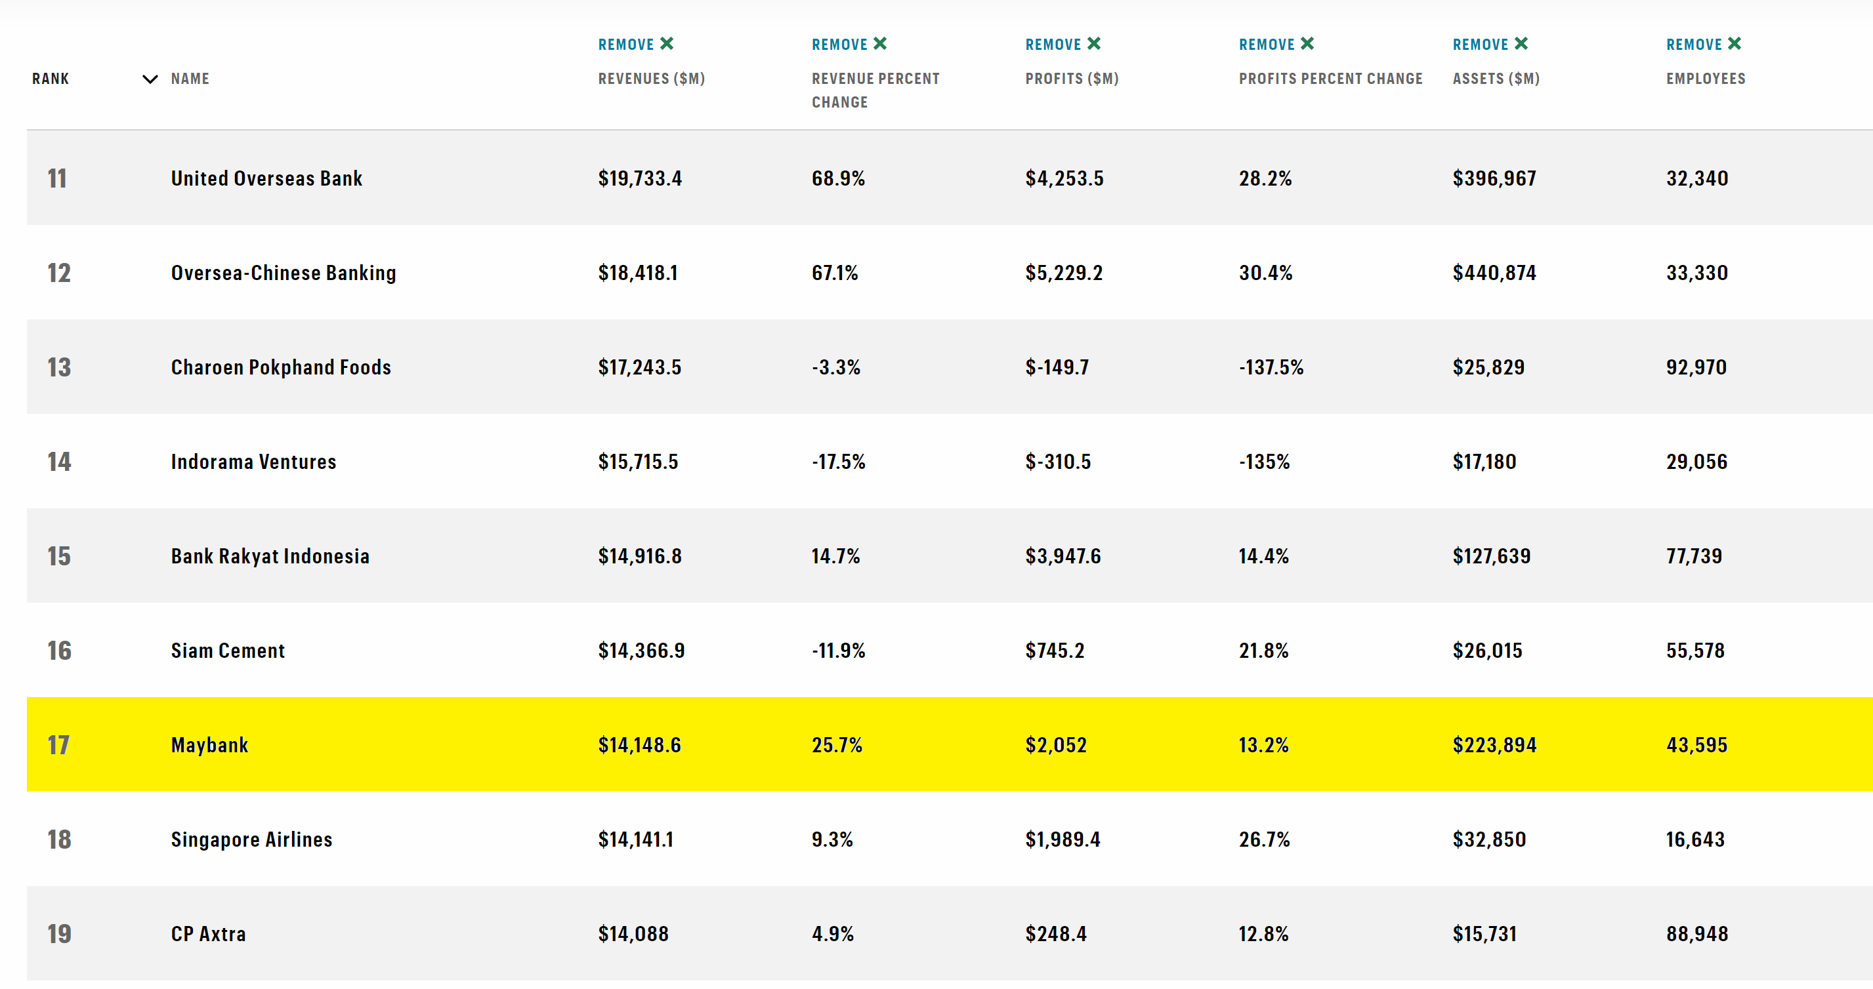Viewport: 1873px width, 989px height.
Task: Remove the Assets ($M) column
Action: [1490, 45]
